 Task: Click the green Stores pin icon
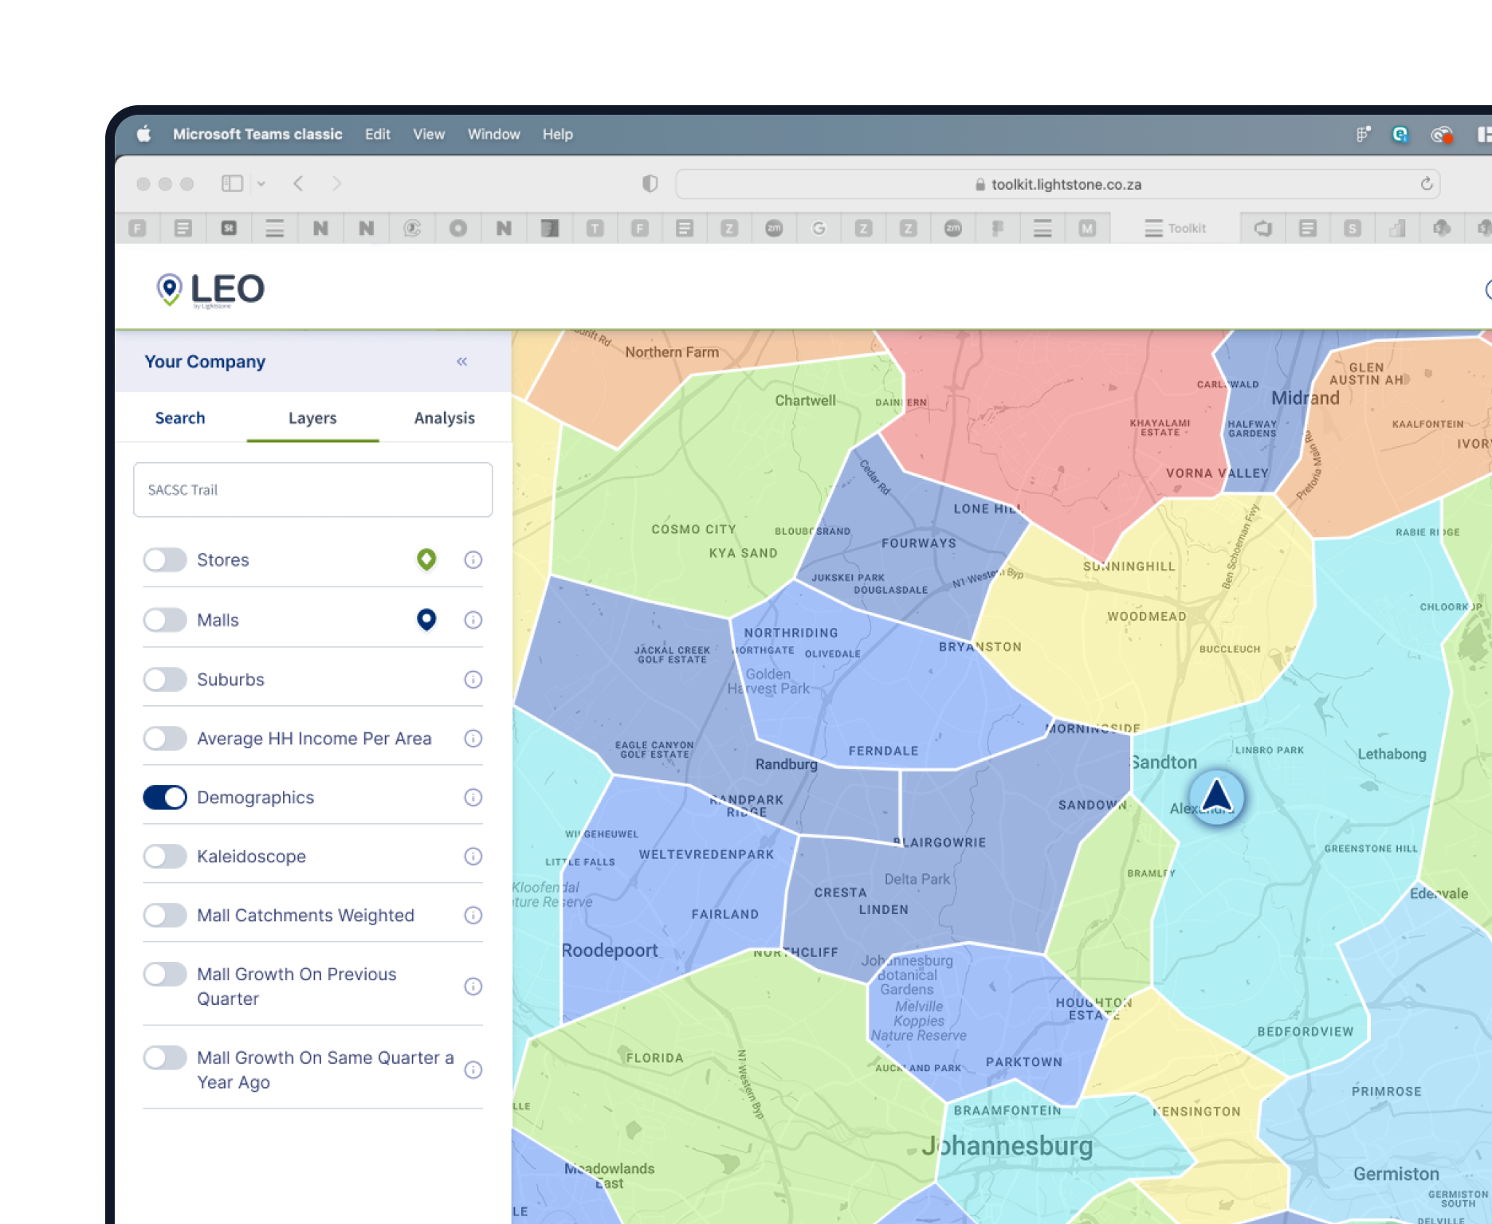(x=426, y=559)
